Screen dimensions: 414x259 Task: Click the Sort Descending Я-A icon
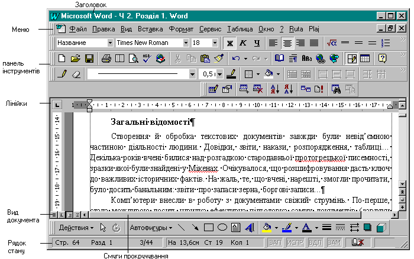click(289, 89)
